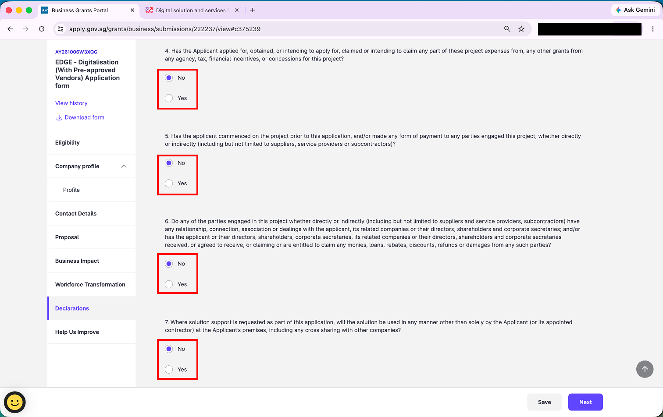Image resolution: width=663 pixels, height=417 pixels.
Task: Open Chrome three-dot menu
Action: 653,29
